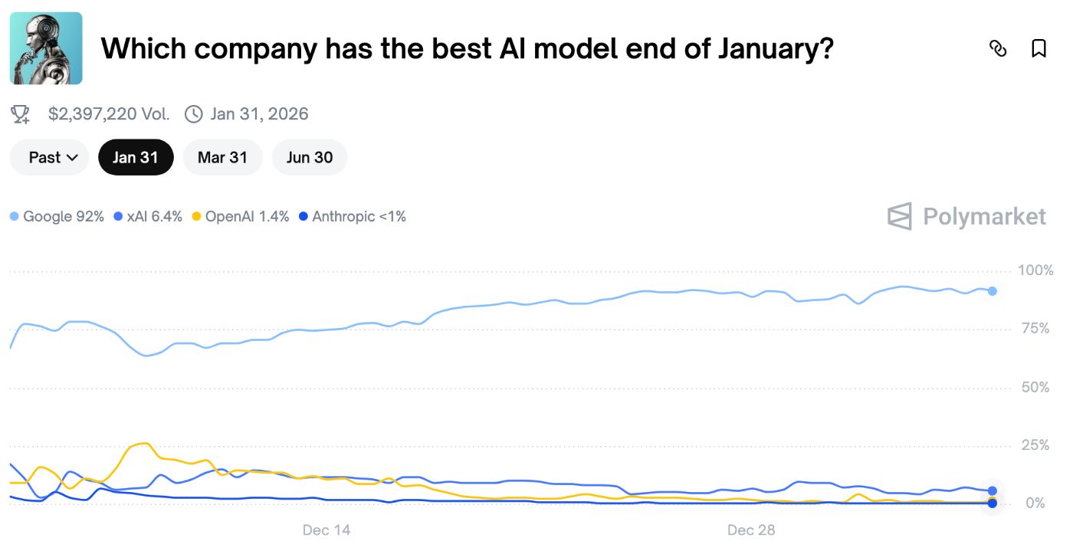The image size is (1073, 551).
Task: Click the market's robot thumbnail image
Action: coord(46,48)
